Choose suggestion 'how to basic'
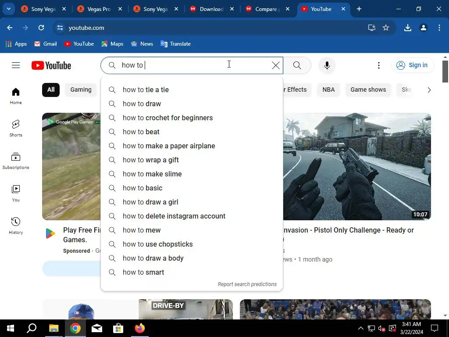 [192, 188]
